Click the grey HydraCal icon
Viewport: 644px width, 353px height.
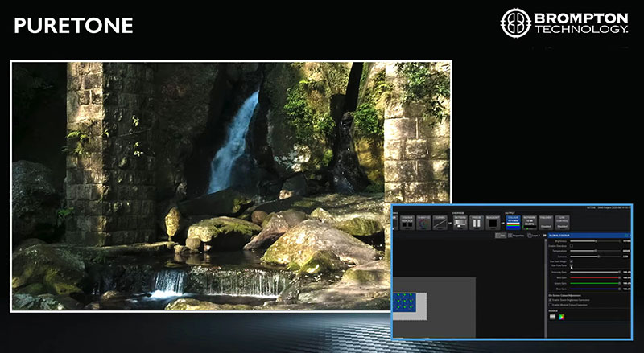pyautogui.click(x=552, y=317)
